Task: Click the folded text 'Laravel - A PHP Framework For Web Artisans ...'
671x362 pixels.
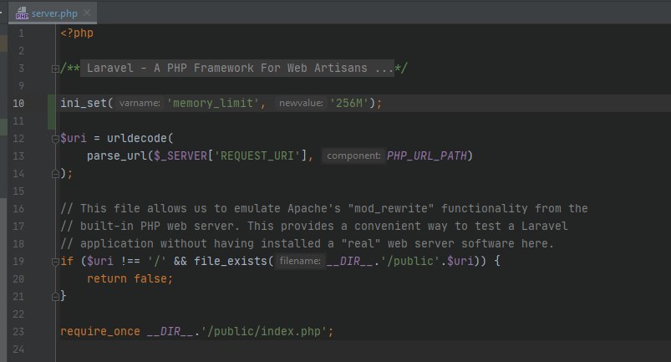Action: [x=237, y=68]
